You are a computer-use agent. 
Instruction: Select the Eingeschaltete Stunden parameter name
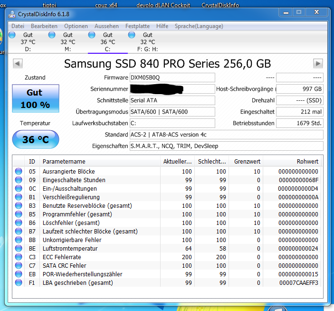[74, 180]
